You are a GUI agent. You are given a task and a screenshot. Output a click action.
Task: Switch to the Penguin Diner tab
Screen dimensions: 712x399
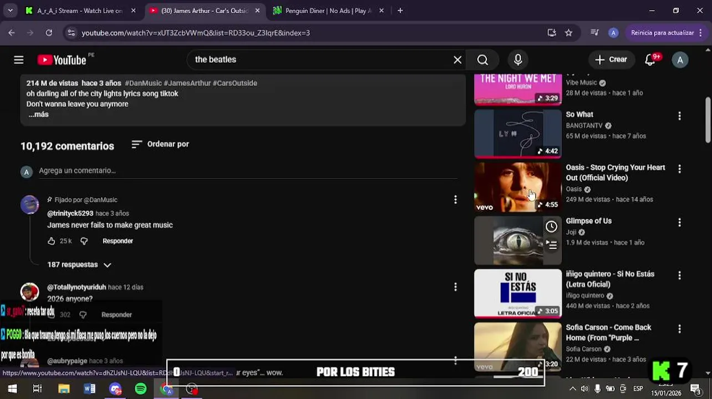(328, 11)
